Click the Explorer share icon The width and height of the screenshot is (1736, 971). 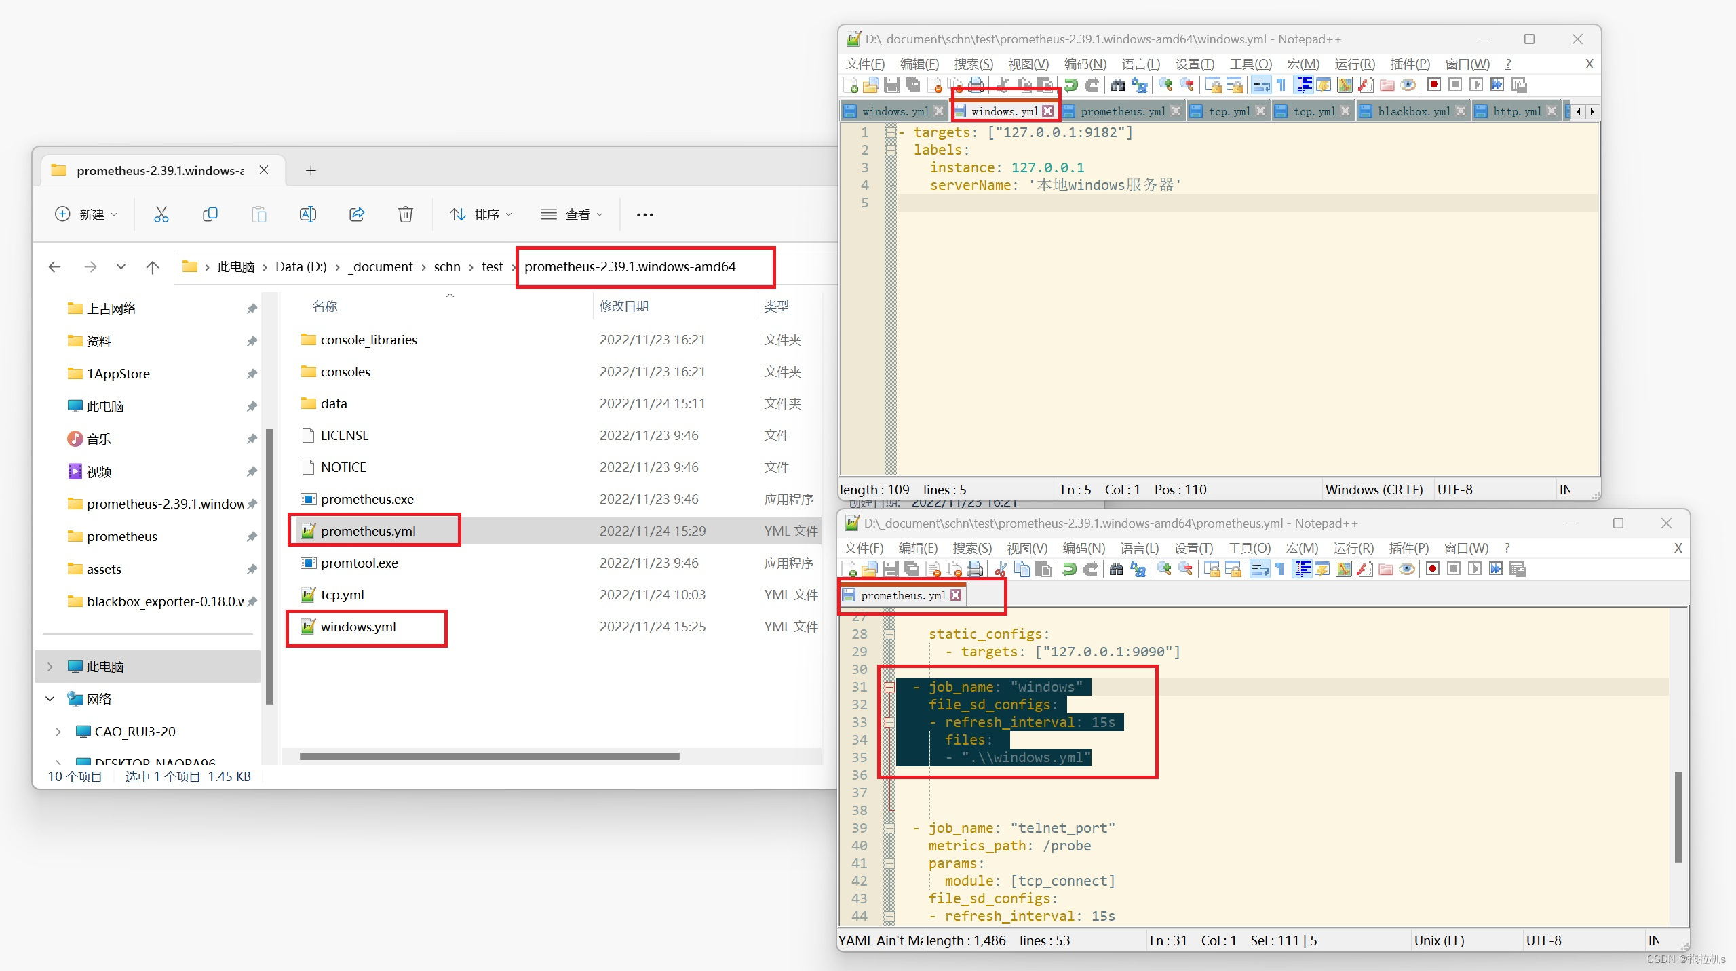click(x=357, y=214)
